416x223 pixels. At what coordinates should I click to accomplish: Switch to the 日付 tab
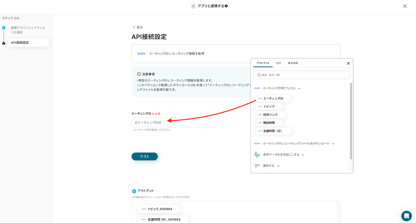pos(278,63)
